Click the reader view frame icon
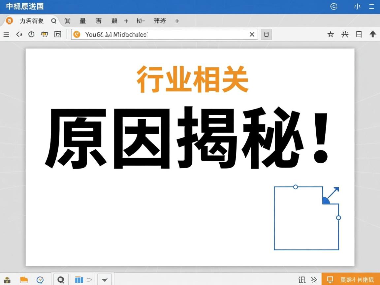The height and width of the screenshot is (285, 380). tap(57, 34)
